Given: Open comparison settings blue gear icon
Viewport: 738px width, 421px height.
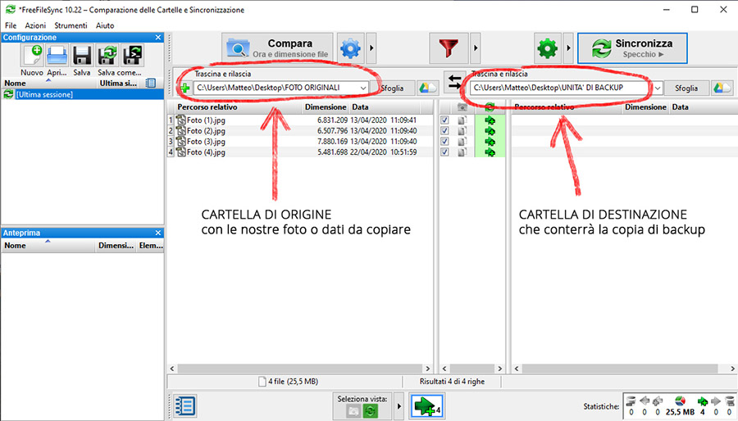Looking at the screenshot, I should click(351, 48).
